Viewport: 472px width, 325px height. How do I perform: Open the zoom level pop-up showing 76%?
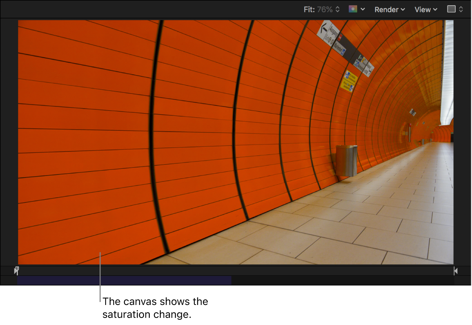(x=325, y=9)
